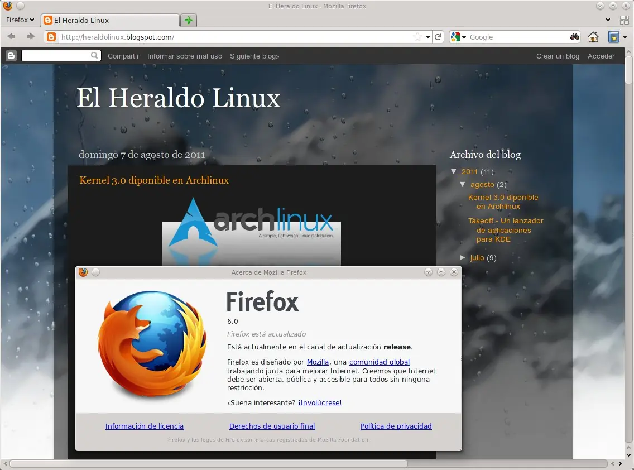The width and height of the screenshot is (634, 470).
Task: Maximize the About Firefox dialog
Action: pos(441,272)
